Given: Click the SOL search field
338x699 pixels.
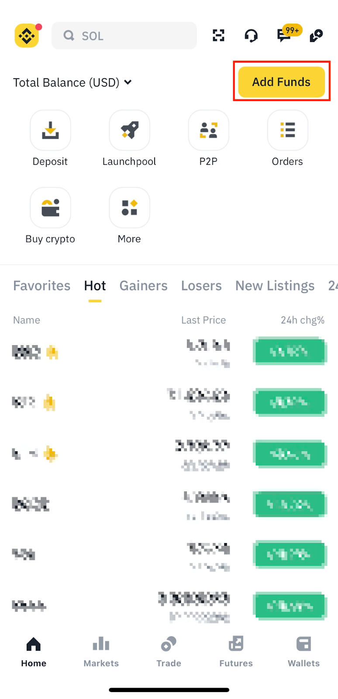Looking at the screenshot, I should point(124,36).
